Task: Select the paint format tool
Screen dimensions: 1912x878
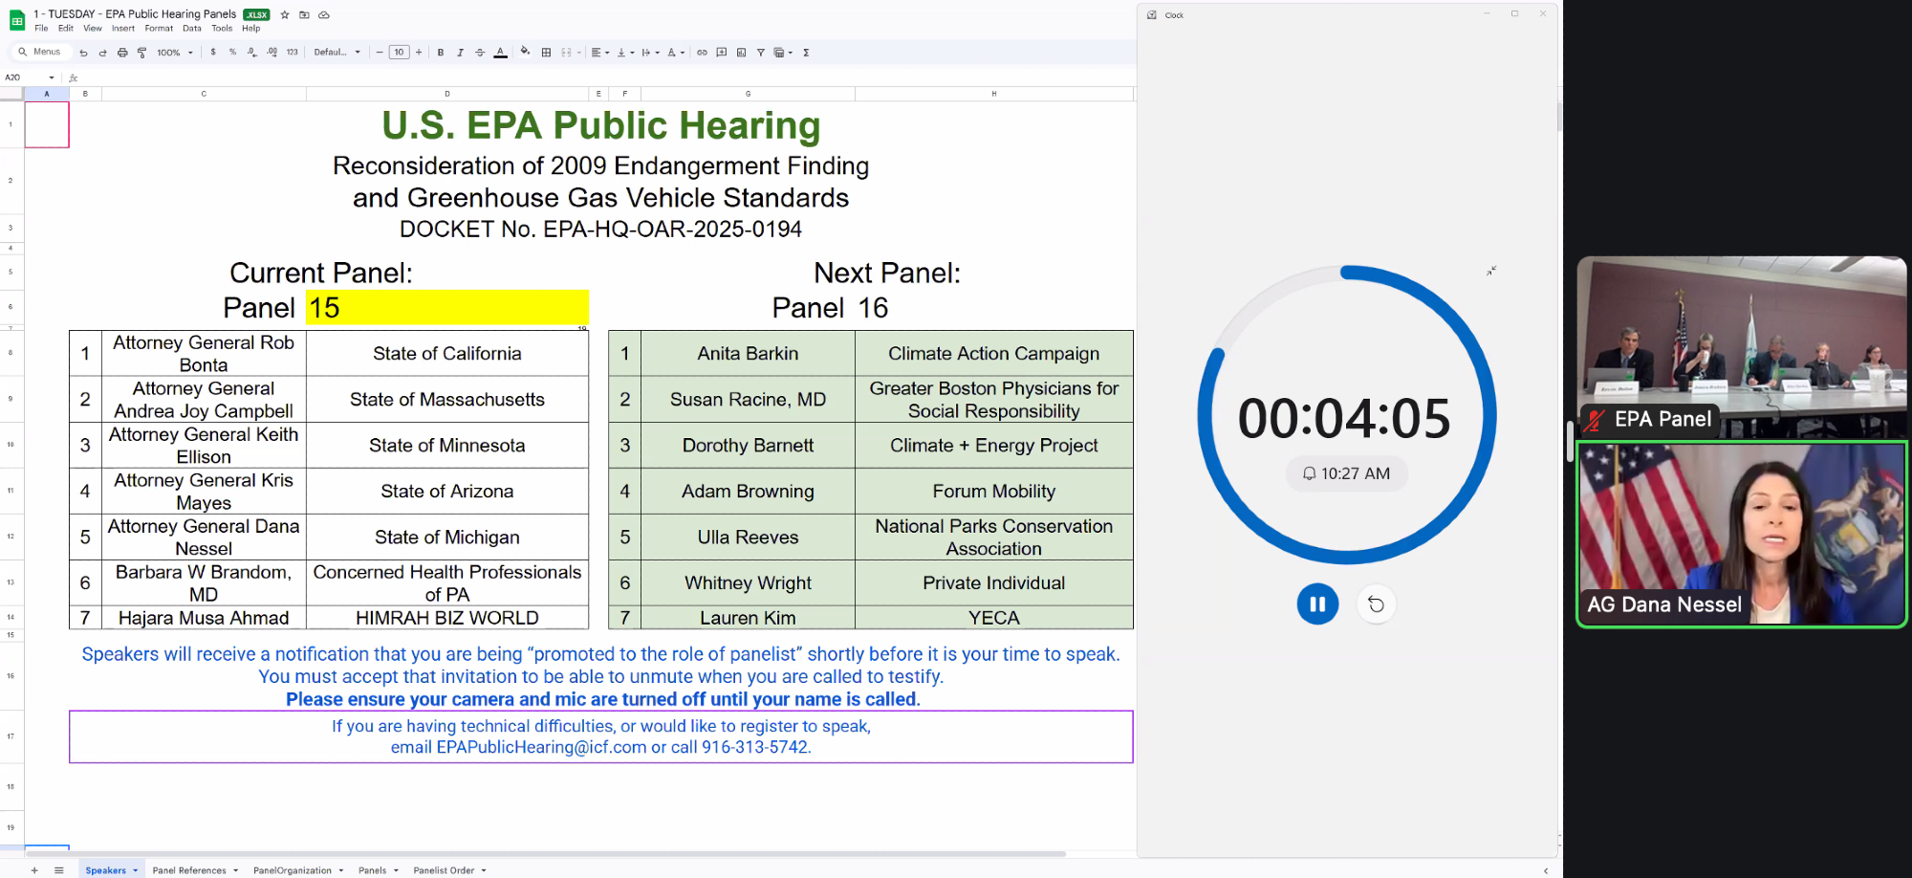Action: [141, 53]
